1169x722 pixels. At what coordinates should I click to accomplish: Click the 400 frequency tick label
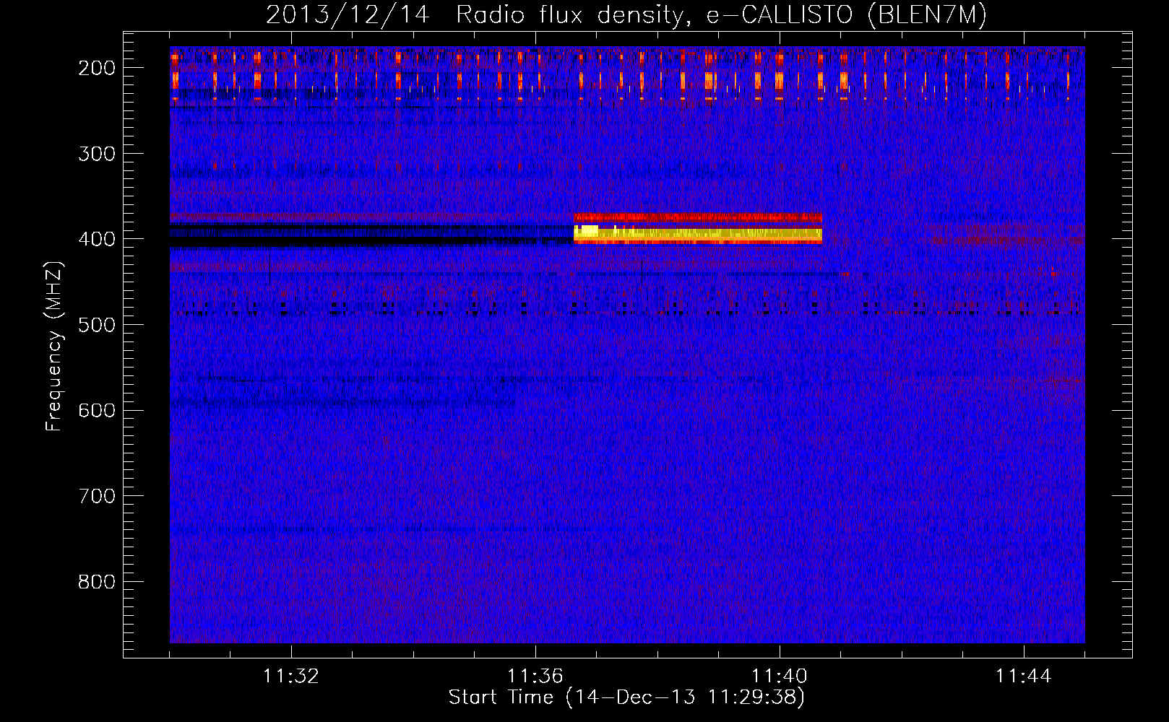click(96, 239)
